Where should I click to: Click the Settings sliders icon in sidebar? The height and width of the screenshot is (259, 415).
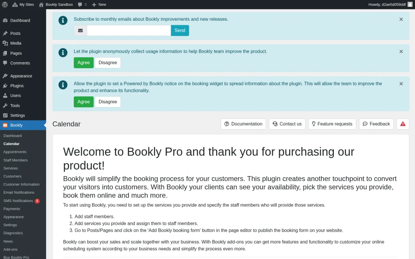5,115
